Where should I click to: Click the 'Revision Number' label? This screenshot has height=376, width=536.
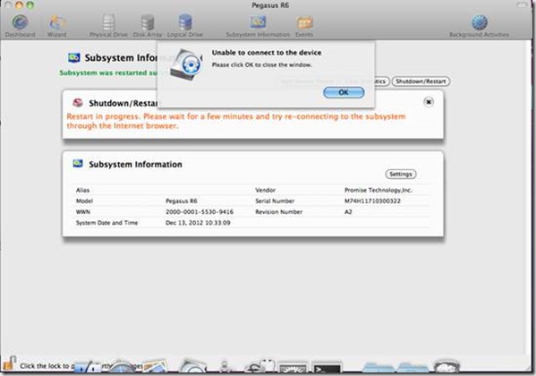pyautogui.click(x=278, y=212)
